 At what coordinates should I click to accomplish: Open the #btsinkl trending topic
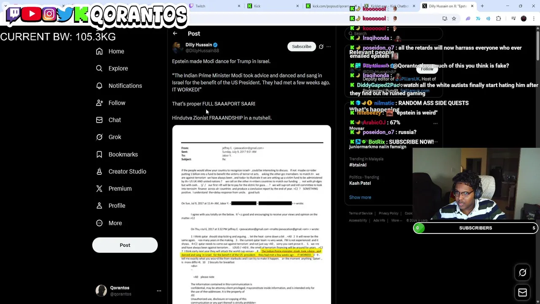click(358, 165)
